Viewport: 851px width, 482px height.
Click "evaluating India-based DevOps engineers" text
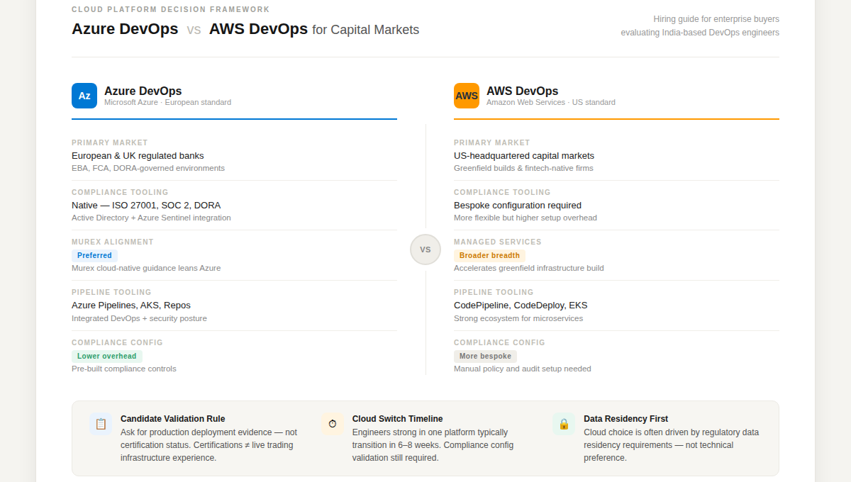tap(700, 33)
